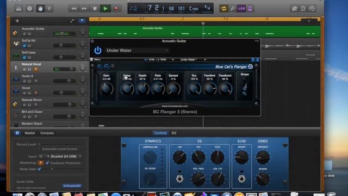
Task: Toggle Feedback Protection checkbox
Action: click(x=47, y=163)
